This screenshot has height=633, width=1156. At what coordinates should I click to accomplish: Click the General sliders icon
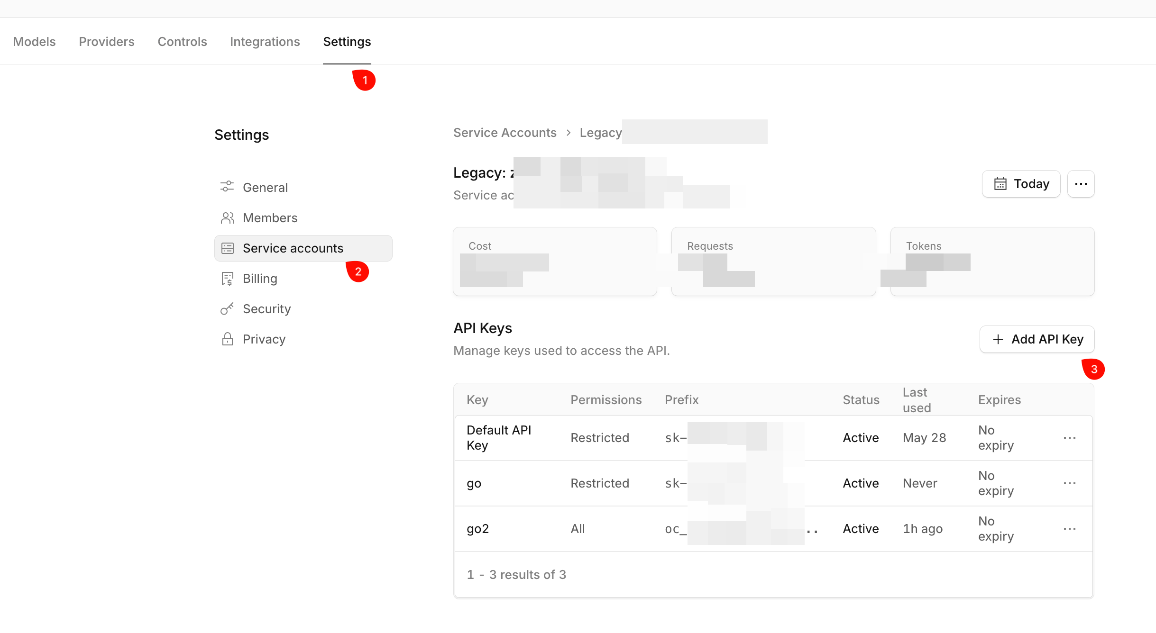coord(227,187)
